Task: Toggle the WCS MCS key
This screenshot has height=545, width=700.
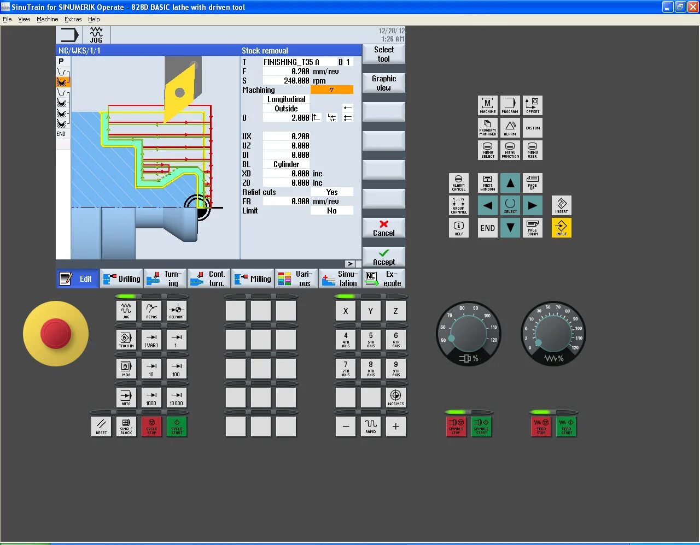Action: click(395, 398)
